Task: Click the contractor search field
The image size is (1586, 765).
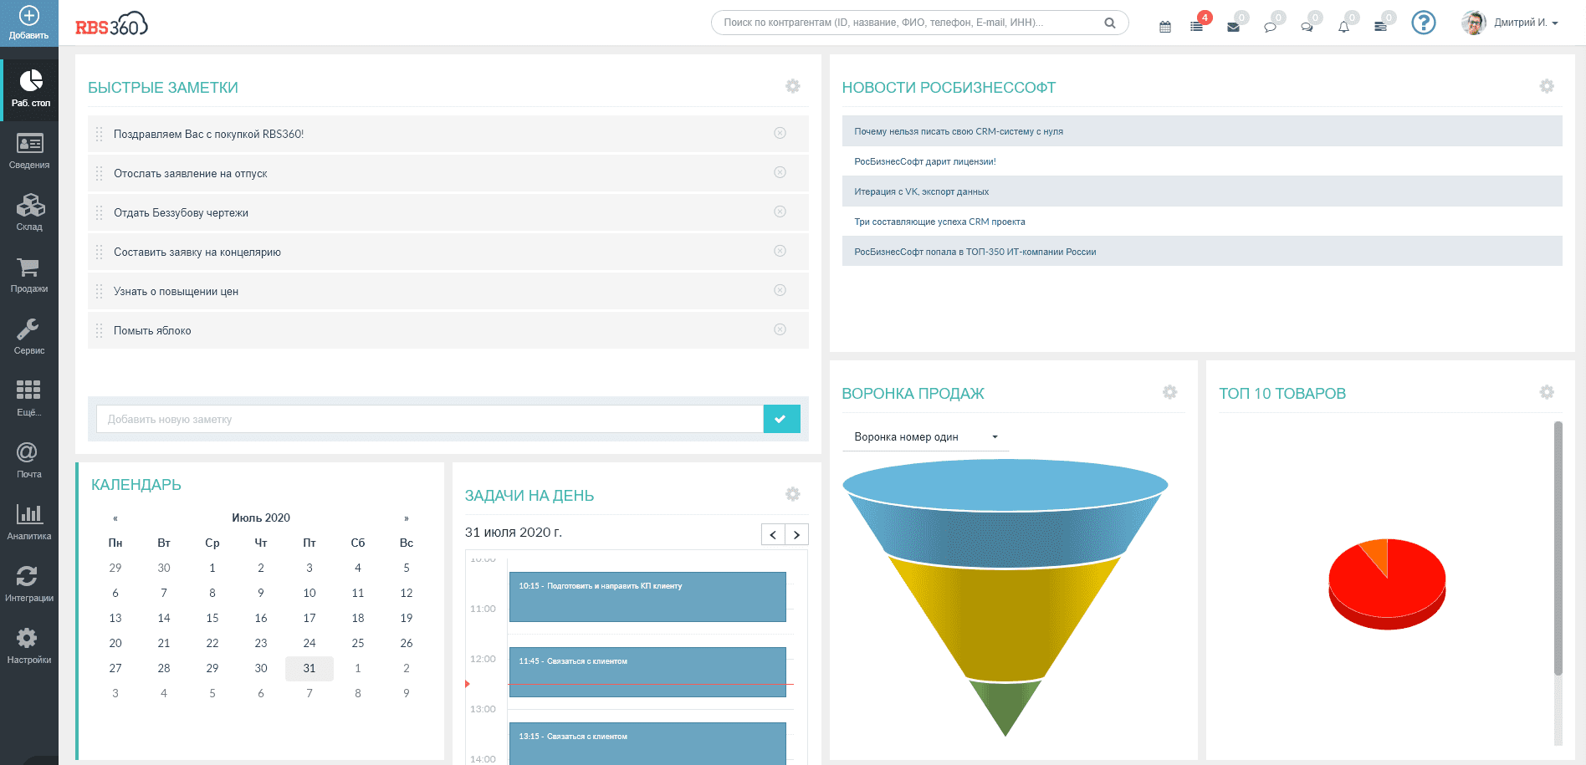Action: 908,23
